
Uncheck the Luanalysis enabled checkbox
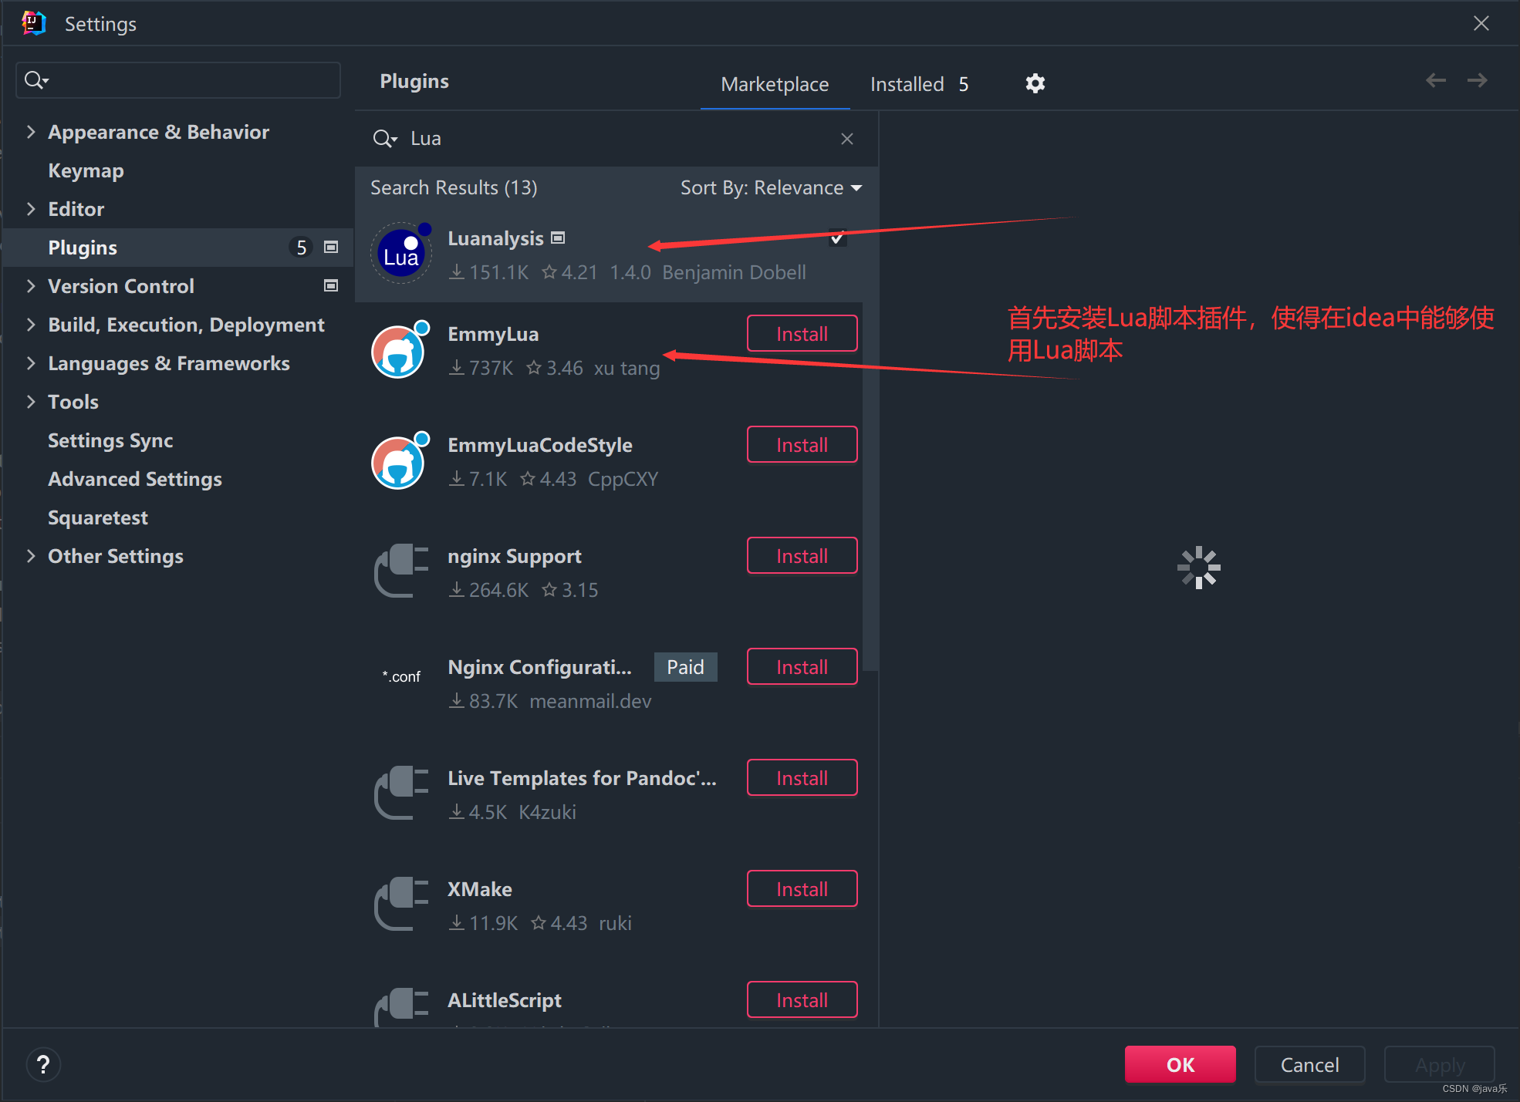point(837,238)
